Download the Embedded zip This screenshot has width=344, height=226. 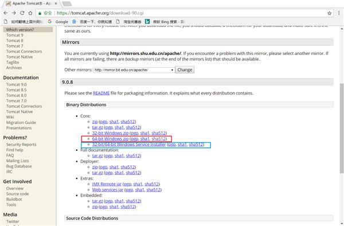(x=95, y=206)
